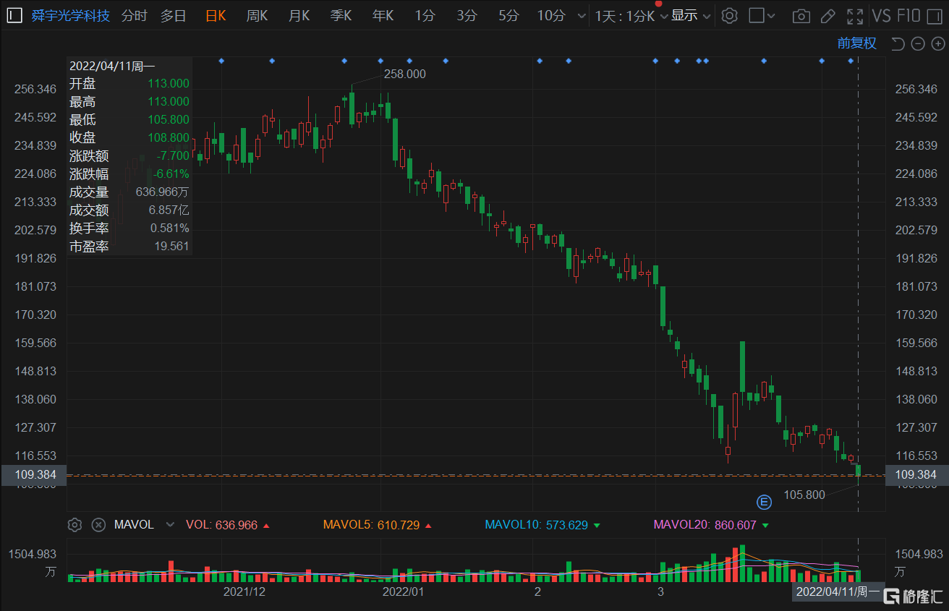
Task: Open the F10 company info
Action: click(908, 15)
